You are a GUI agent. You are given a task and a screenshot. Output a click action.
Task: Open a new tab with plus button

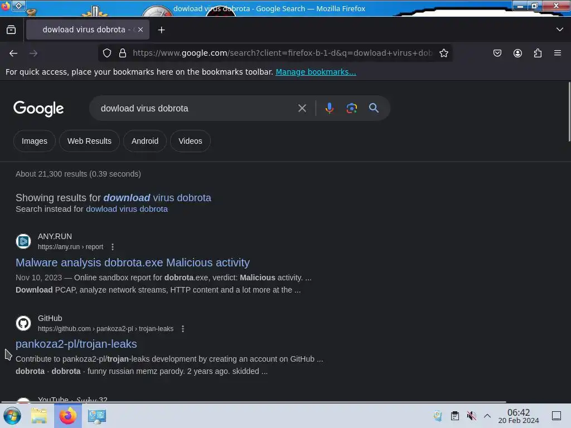[x=161, y=30]
